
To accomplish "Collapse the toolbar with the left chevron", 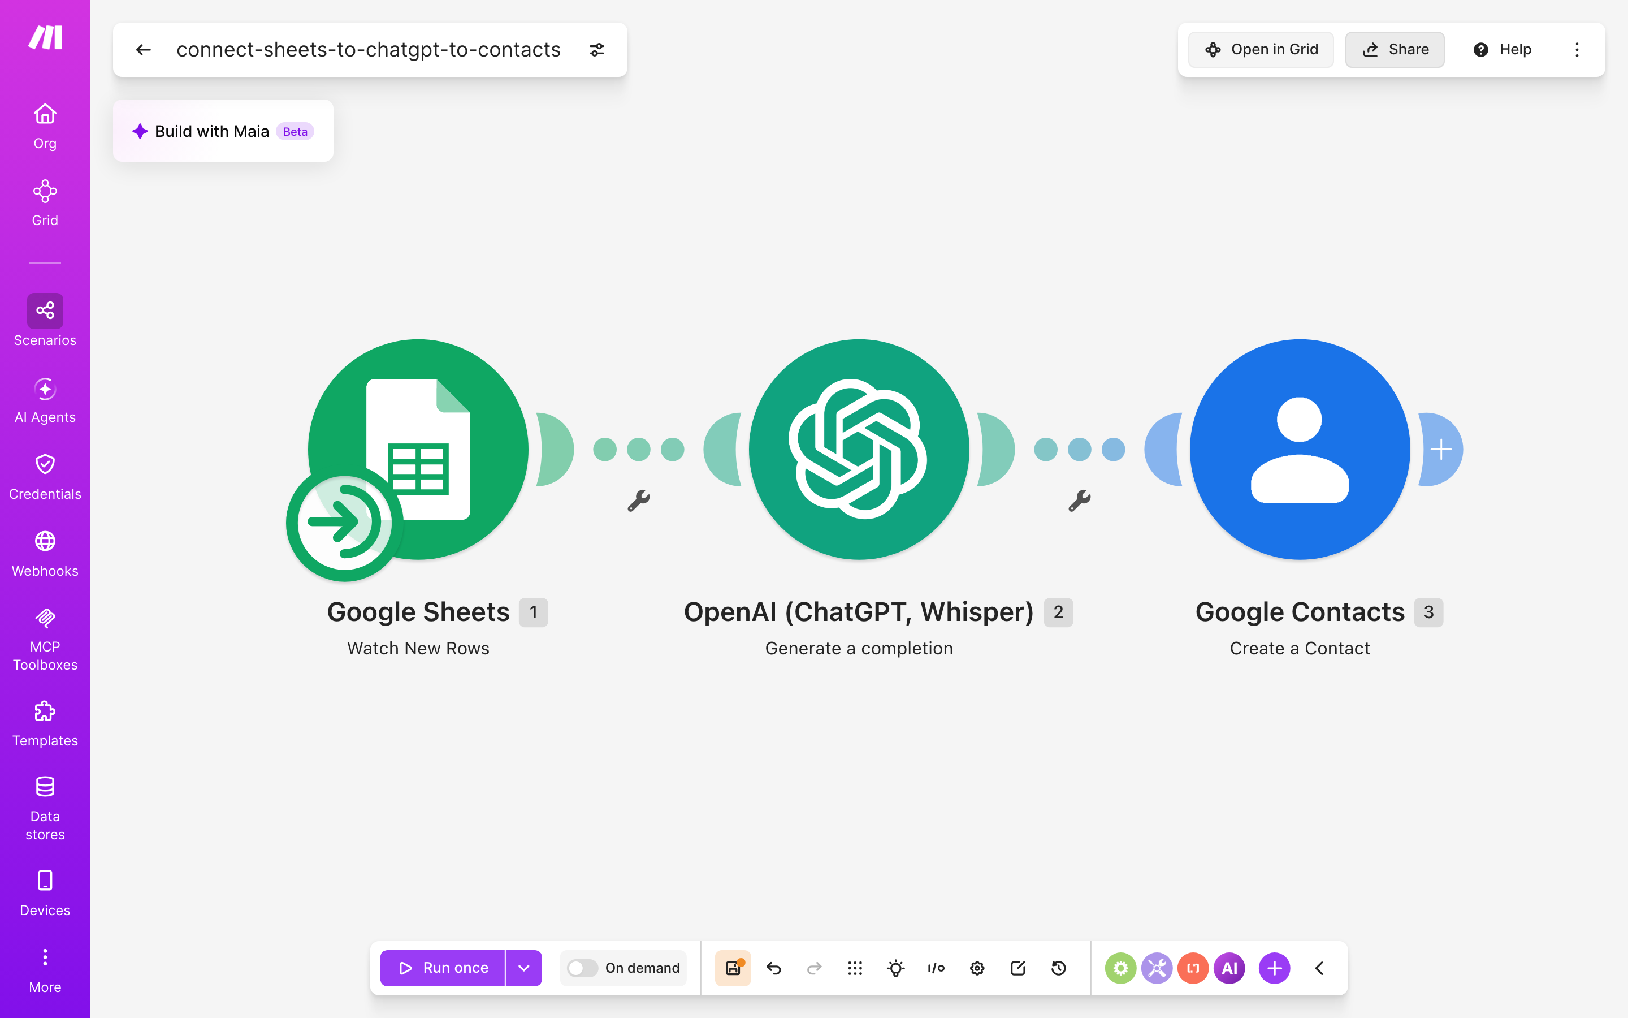I will 1319,968.
